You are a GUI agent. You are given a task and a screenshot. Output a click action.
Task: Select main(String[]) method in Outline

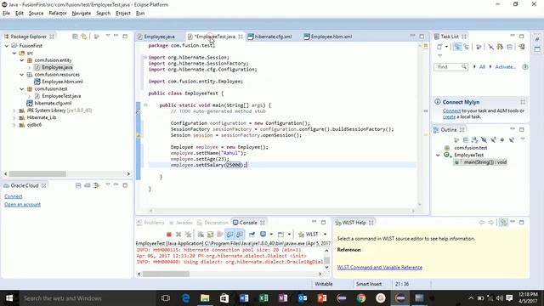pos(481,162)
